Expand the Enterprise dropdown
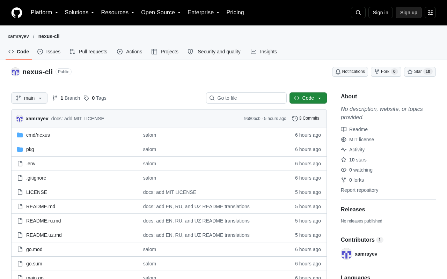Screen dimensions: 447x279 [x=204, y=13]
